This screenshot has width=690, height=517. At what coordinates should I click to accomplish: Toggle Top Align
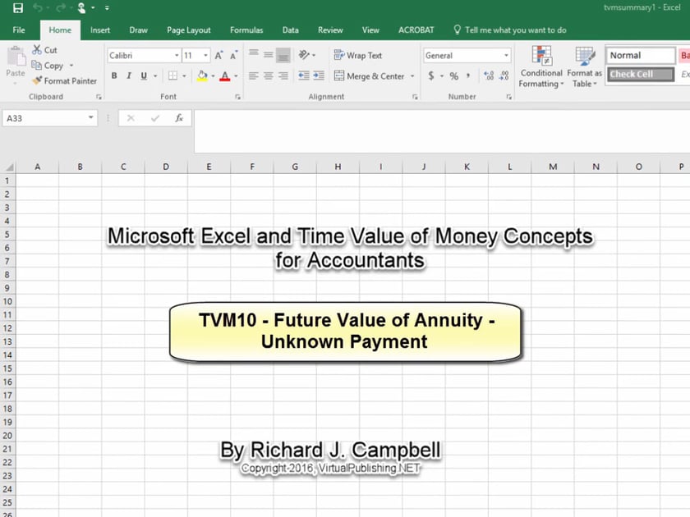(254, 54)
